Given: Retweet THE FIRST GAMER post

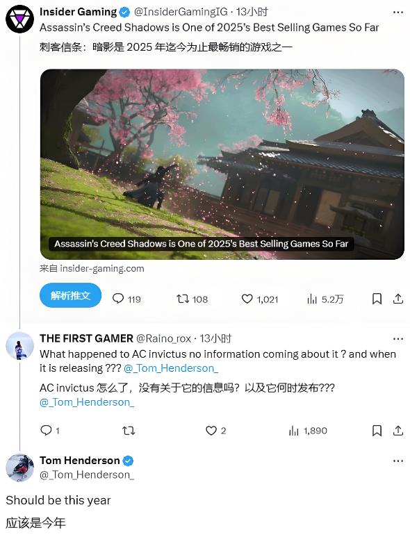Looking at the screenshot, I should coord(129,430).
